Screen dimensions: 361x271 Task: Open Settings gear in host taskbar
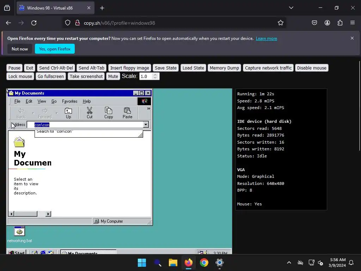tap(220, 263)
